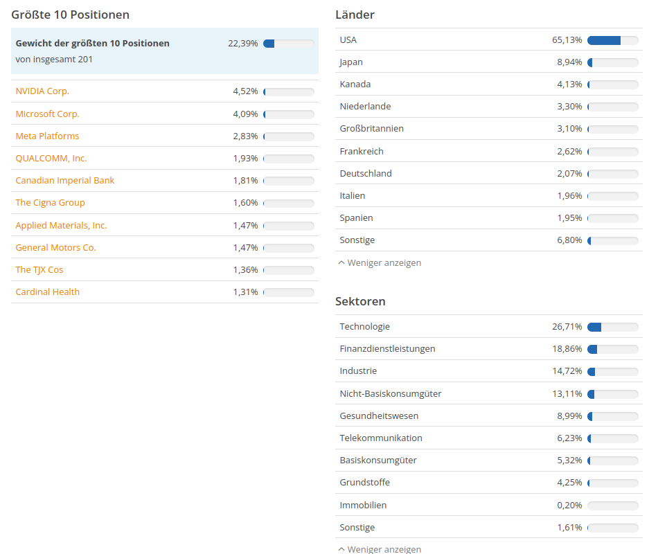Image resolution: width=658 pixels, height=554 pixels.
Task: Click the NVIDIA Corp. weight bar
Action: [288, 91]
